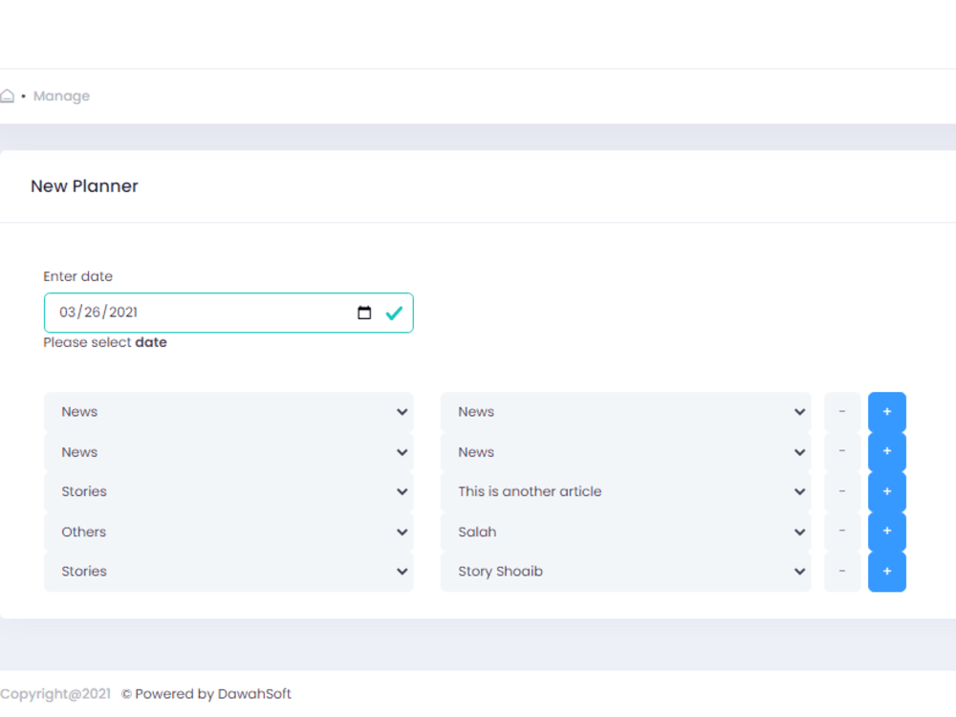956x717 pixels.
Task: Click the minus icon on the second News row
Action: click(842, 451)
